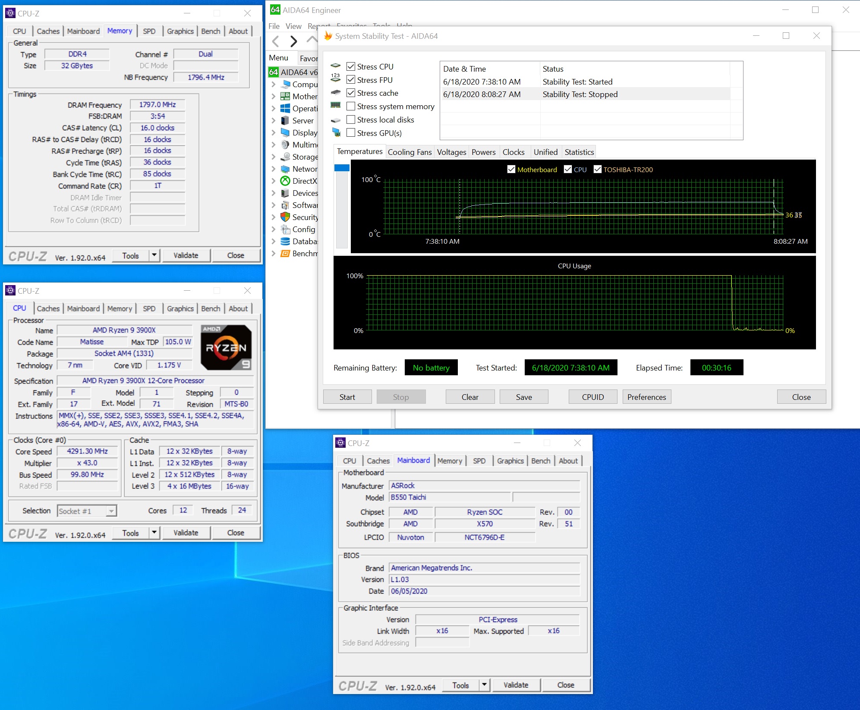The height and width of the screenshot is (710, 860).
Task: Select the Stability Test: Stopped log row
Action: coord(580,94)
